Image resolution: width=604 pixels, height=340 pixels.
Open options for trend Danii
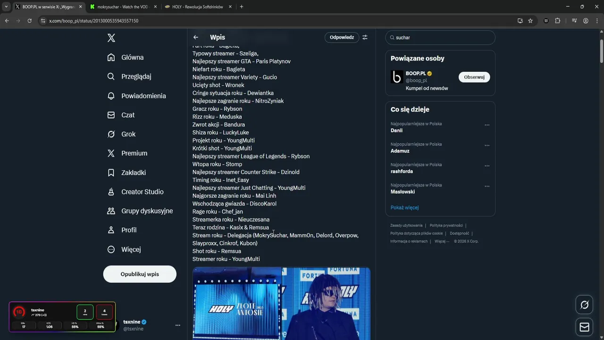coord(487,125)
